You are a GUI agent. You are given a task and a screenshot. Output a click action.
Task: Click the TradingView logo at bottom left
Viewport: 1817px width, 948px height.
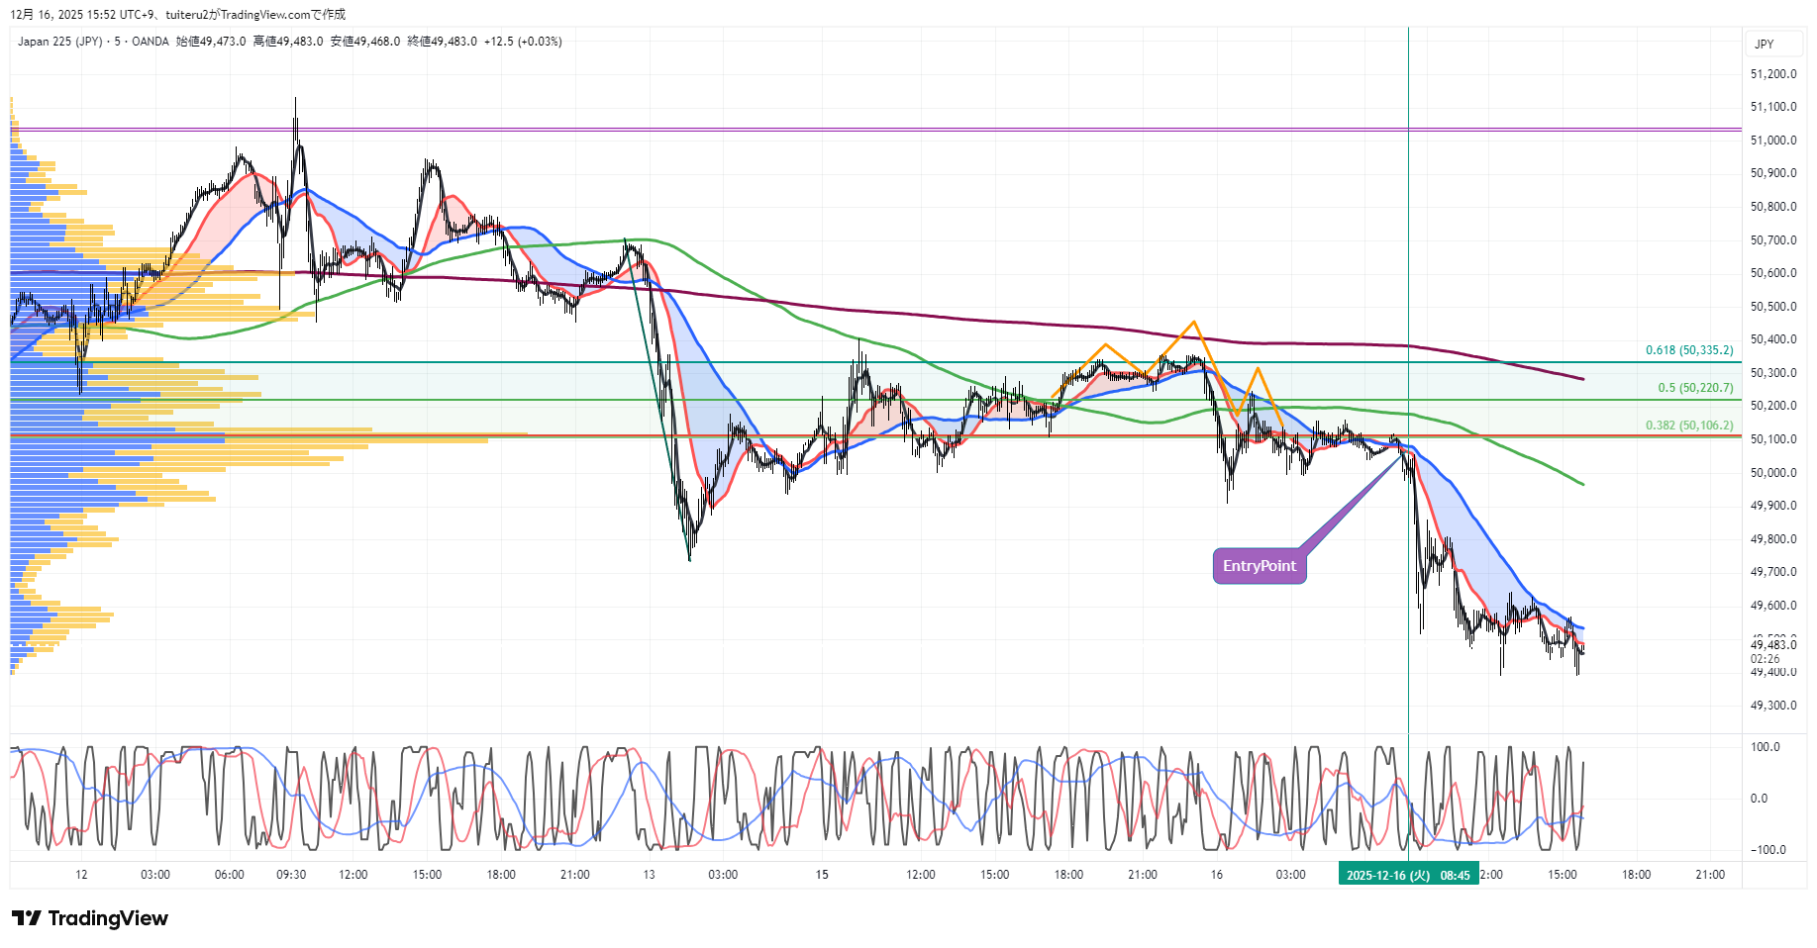point(90,918)
